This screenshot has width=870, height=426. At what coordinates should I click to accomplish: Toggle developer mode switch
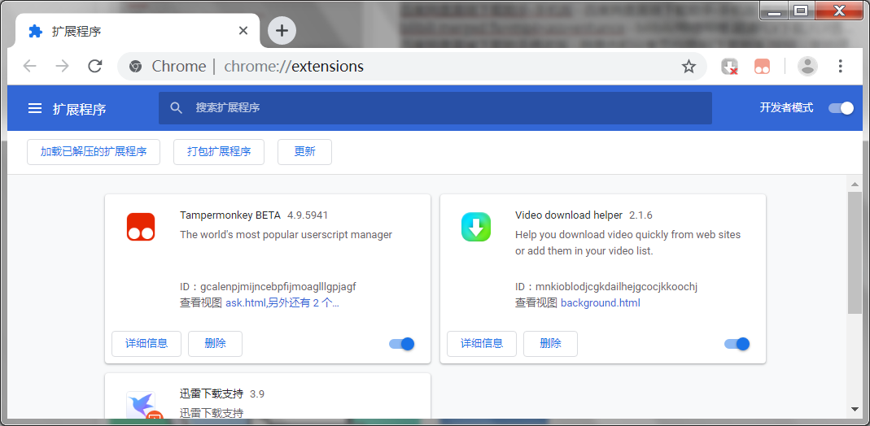pos(842,108)
